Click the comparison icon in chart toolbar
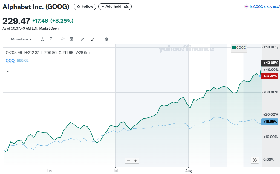The height and width of the screenshot is (174, 280). click(42, 39)
